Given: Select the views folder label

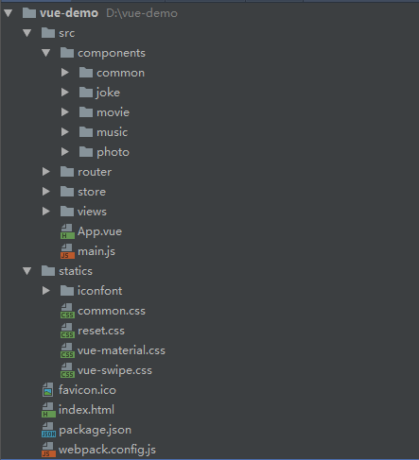Looking at the screenshot, I should 92,212.
